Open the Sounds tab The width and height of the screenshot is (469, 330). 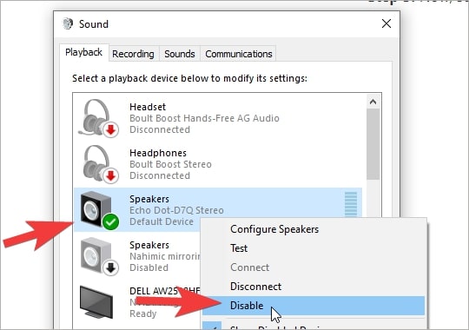pyautogui.click(x=180, y=54)
